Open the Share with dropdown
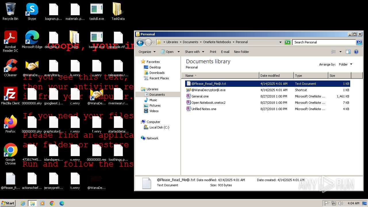368x207 pixels. pos(194,52)
